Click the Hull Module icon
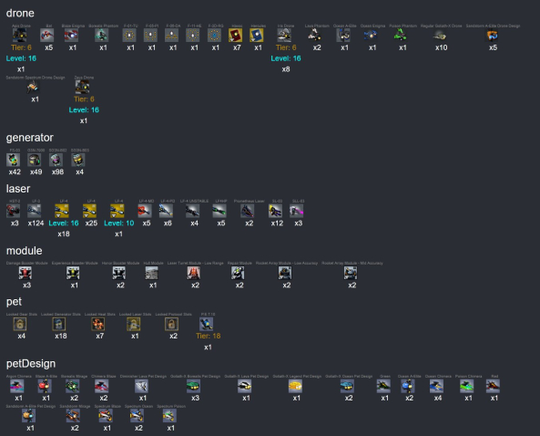This screenshot has width=540, height=436. click(151, 273)
